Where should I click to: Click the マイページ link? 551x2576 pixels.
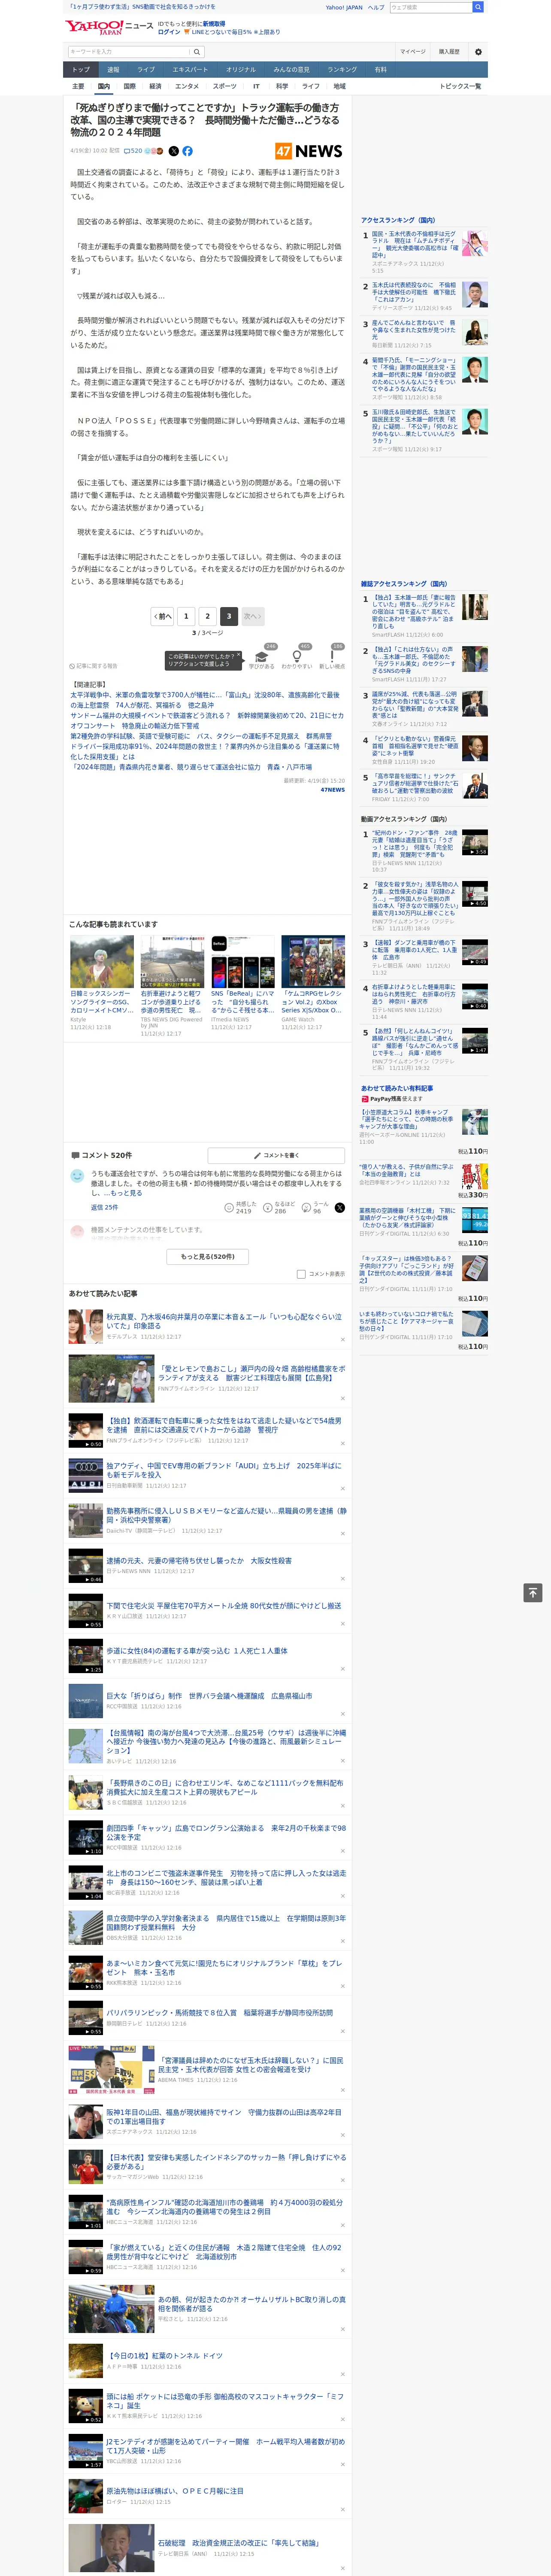[x=413, y=51]
